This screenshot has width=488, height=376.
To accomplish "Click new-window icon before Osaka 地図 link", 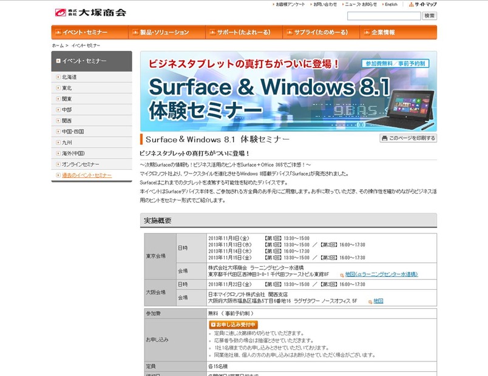I will [x=370, y=301].
